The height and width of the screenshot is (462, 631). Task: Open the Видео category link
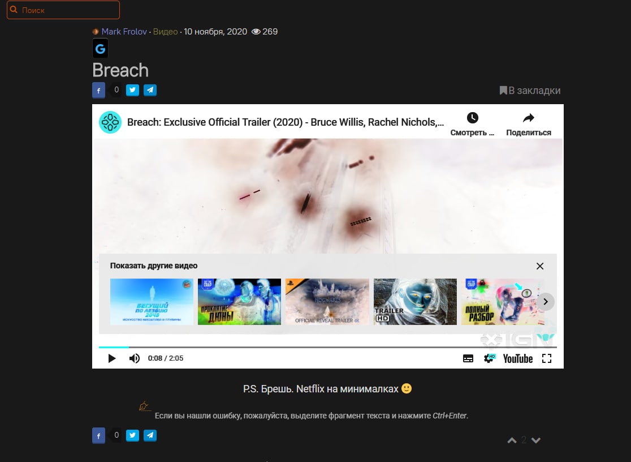pos(166,32)
